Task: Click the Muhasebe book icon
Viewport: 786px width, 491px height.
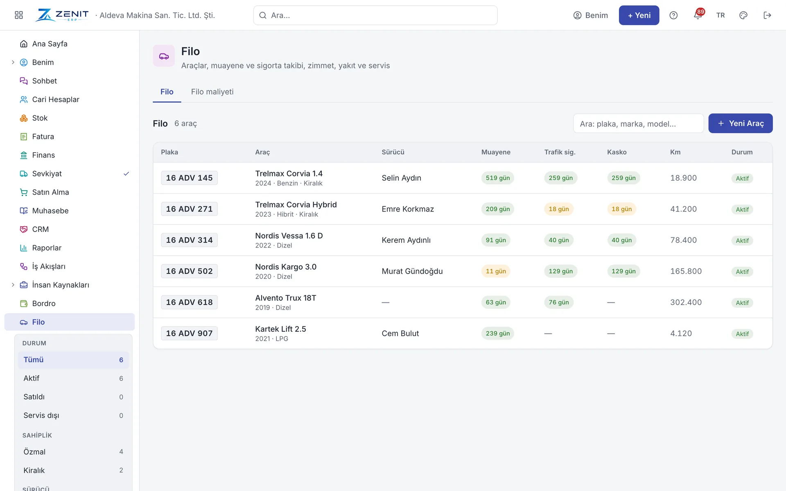Action: [x=24, y=211]
